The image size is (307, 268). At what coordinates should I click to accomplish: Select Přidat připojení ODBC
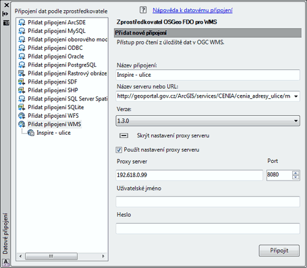[55, 48]
